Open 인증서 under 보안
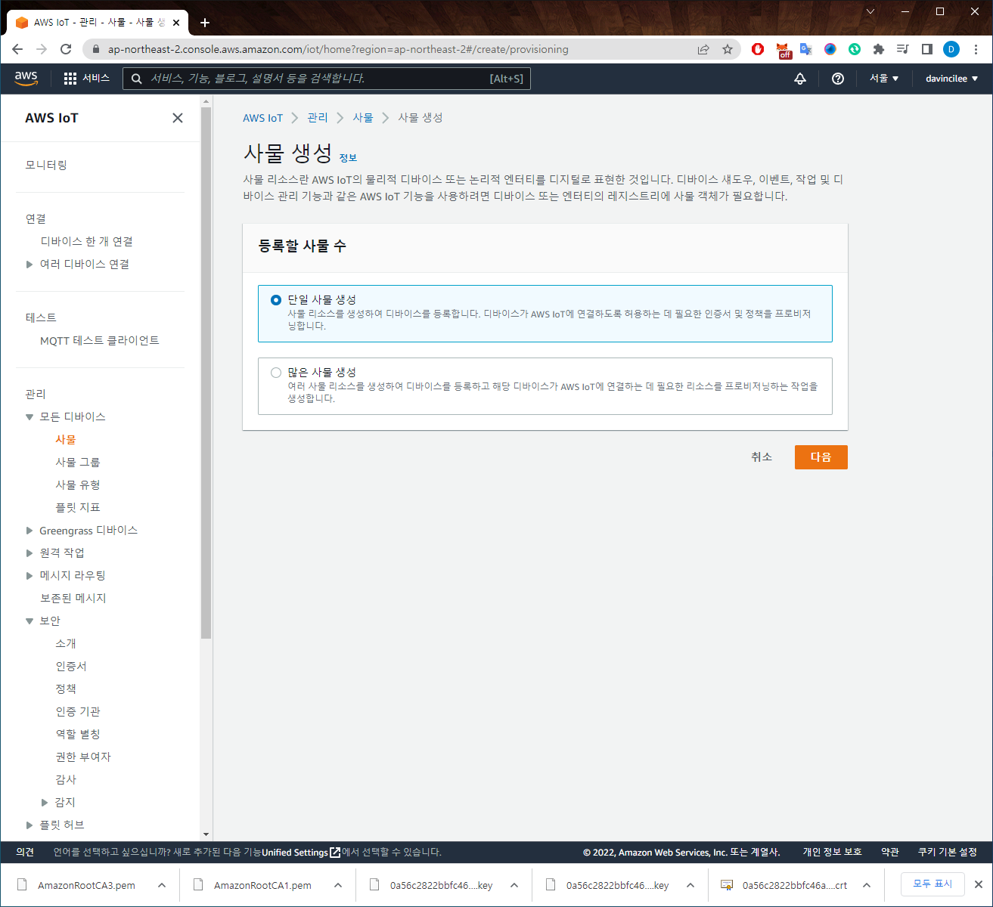993x907 pixels. pos(71,666)
